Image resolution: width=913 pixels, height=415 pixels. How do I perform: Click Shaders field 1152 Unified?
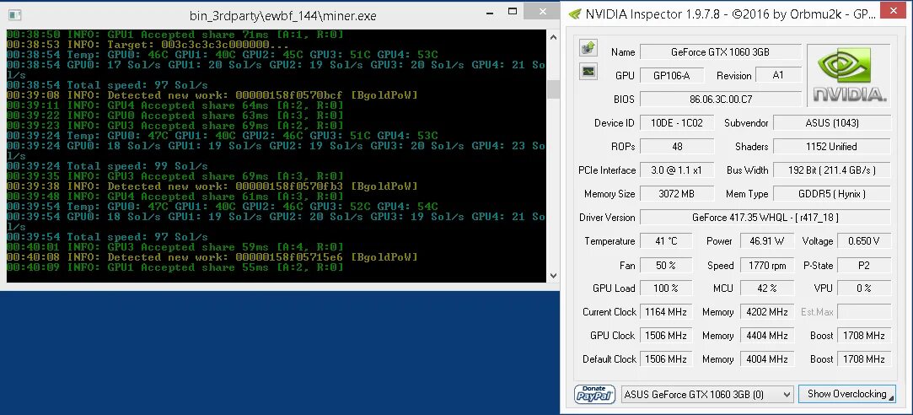pos(832,146)
